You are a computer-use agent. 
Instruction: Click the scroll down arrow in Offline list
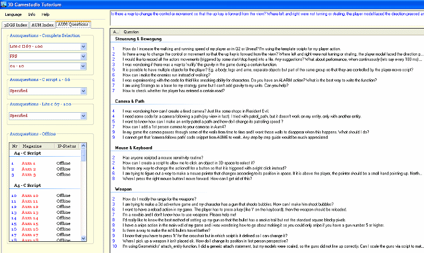coord(83,238)
